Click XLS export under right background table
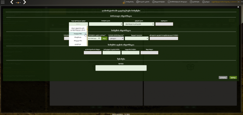The width and height of the screenshot is (243, 115). pos(193,107)
